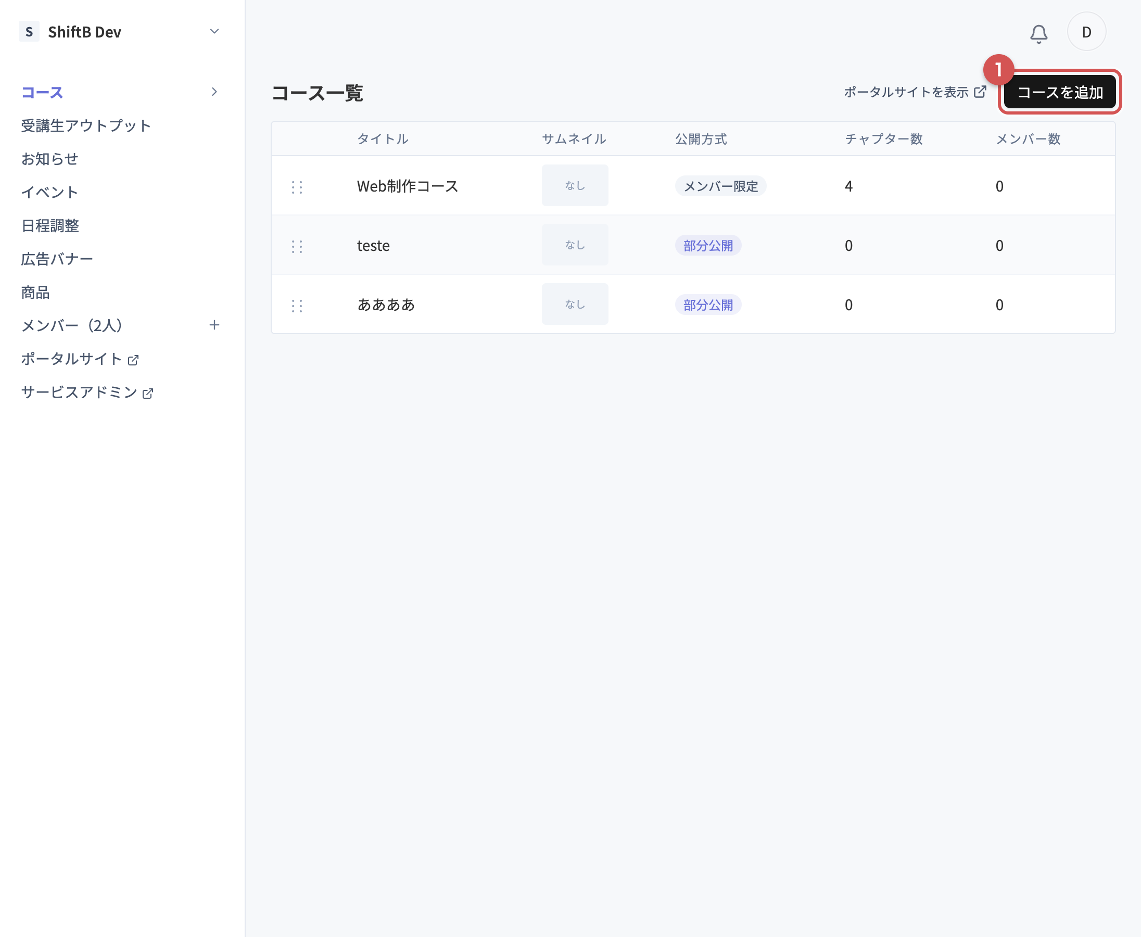The image size is (1141, 937).
Task: Click the 部分公開 badge on ああああ row
Action: 708,305
